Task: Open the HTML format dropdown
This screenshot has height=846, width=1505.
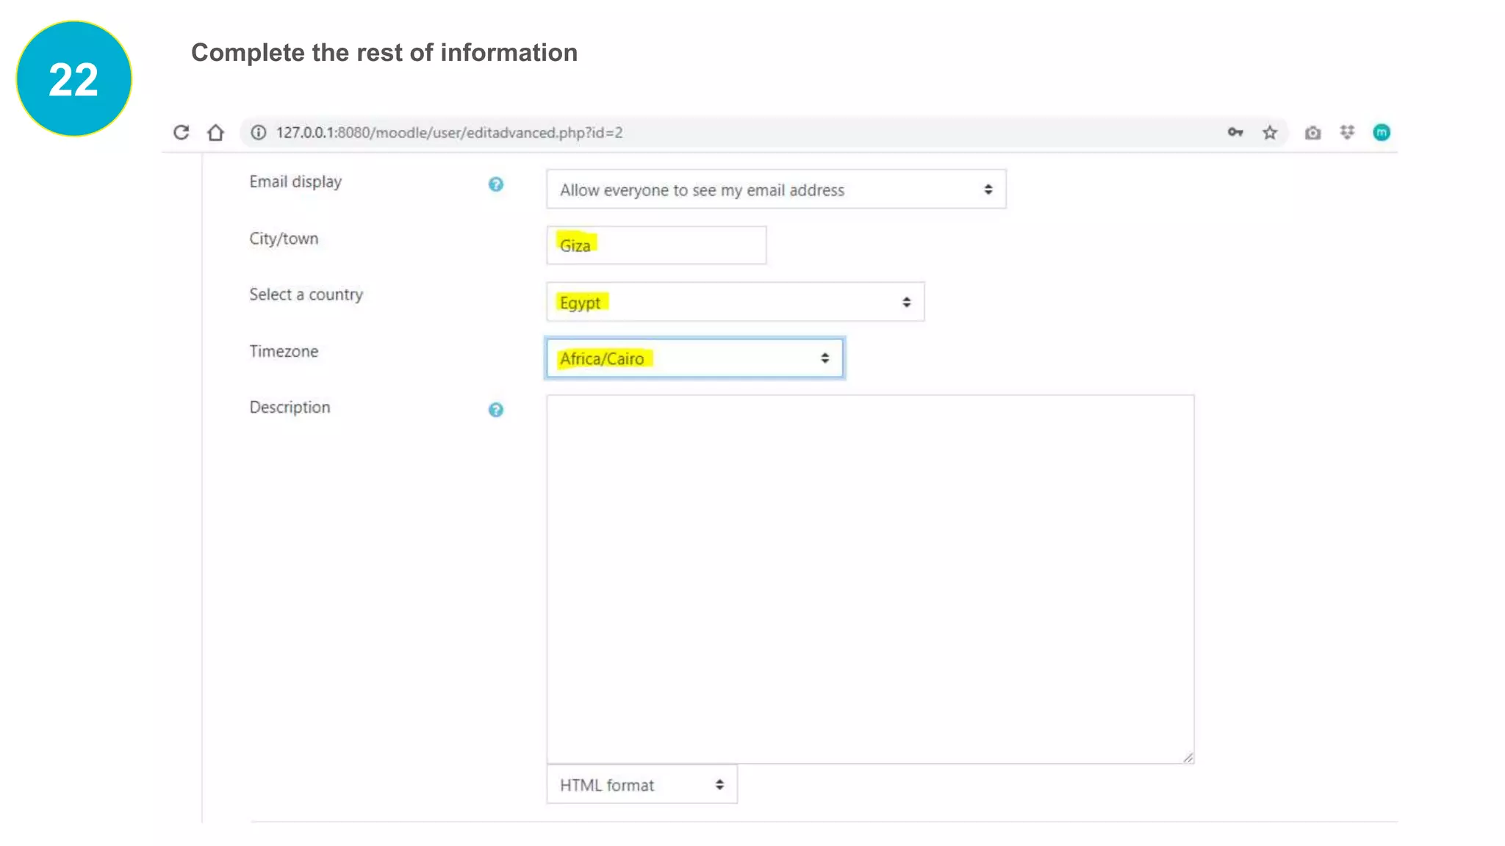Action: [x=642, y=785]
